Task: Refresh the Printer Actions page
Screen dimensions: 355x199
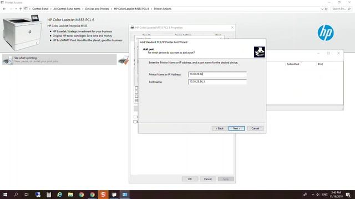Action: [326, 9]
